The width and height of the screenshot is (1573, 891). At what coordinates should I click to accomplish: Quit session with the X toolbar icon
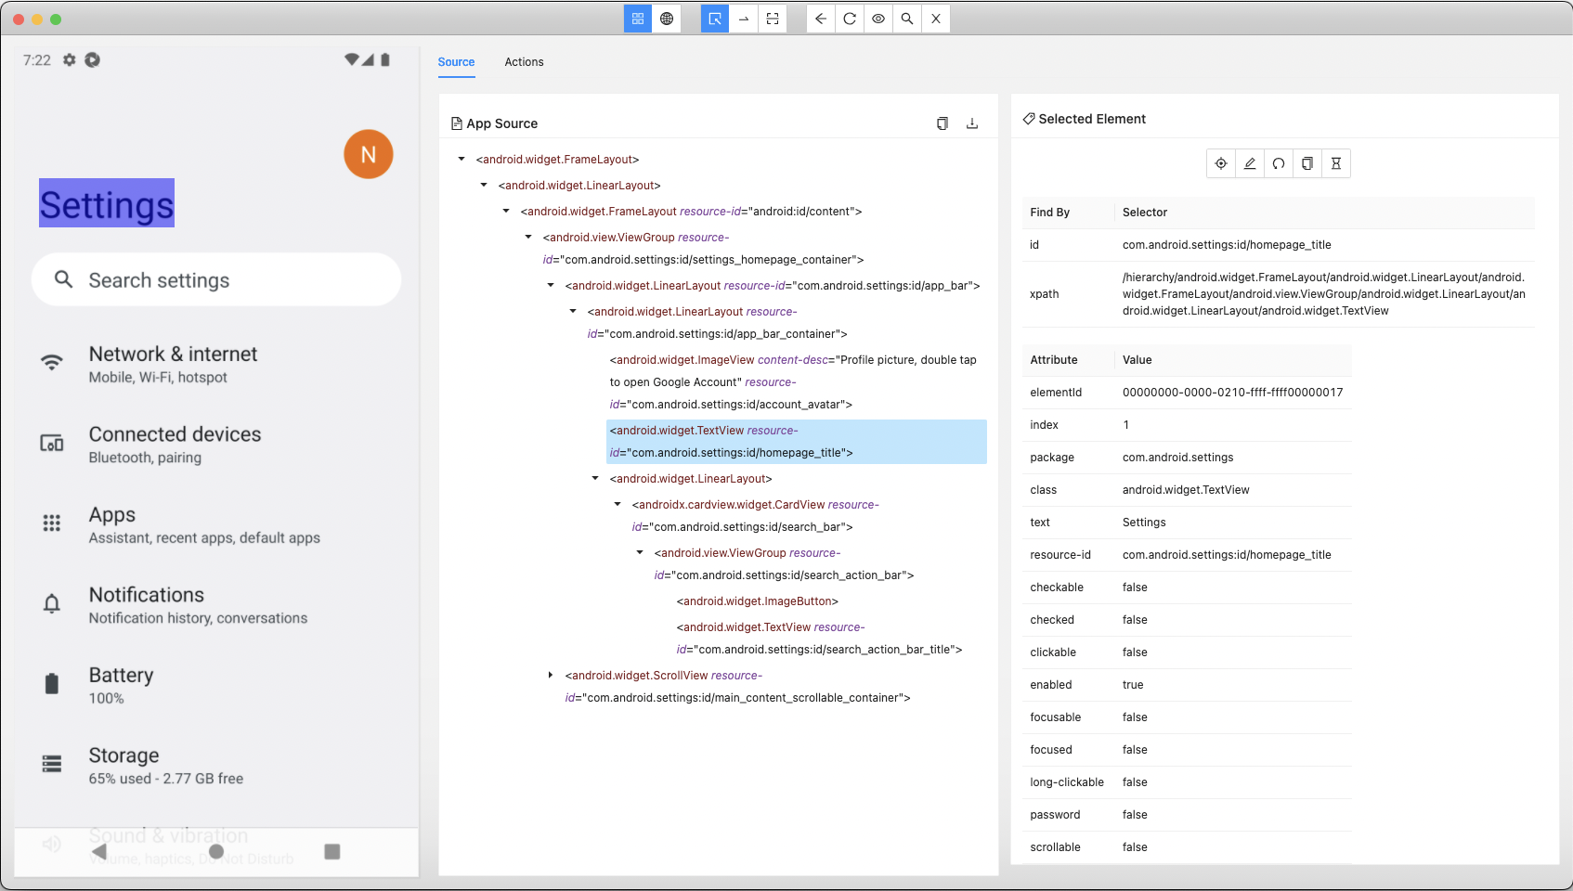pyautogui.click(x=936, y=19)
